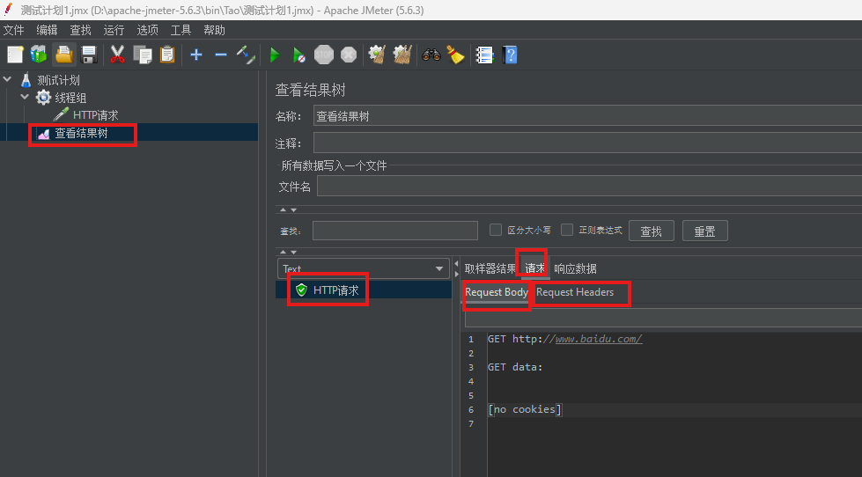
Task: Click the flask icon of 测试计划
Action: click(26, 80)
